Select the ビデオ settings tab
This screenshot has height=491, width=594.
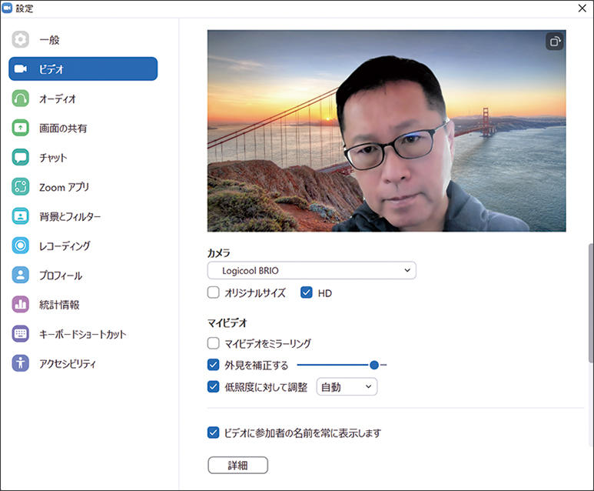(83, 68)
